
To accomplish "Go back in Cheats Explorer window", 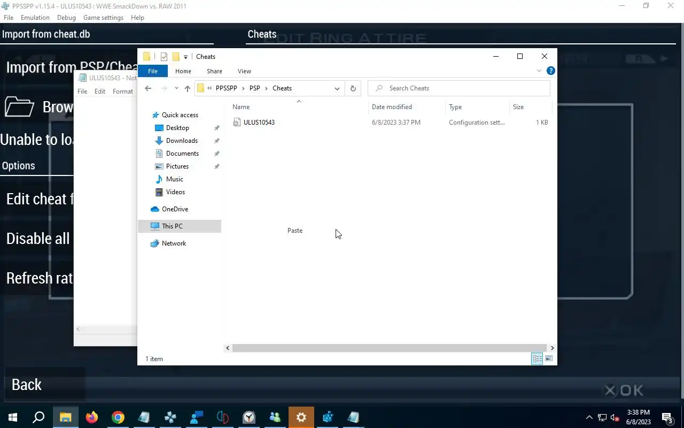I will point(148,88).
